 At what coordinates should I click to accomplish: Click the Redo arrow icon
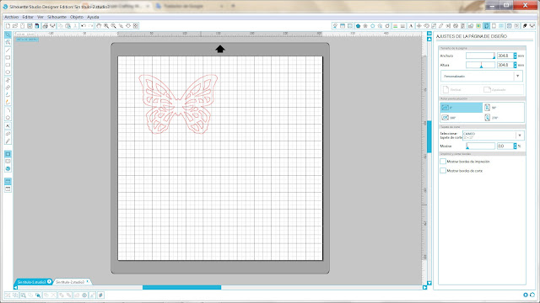(90, 26)
